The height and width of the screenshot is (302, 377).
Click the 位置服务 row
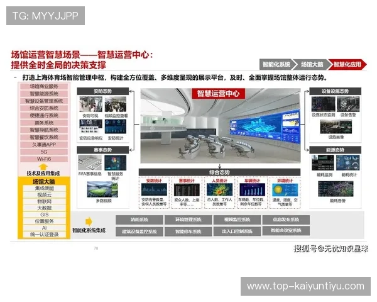45,221
